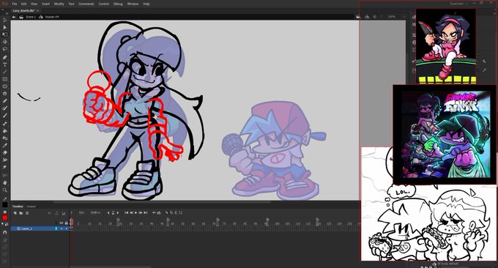The width and height of the screenshot is (498, 268).
Task: Click the knife girl reference image
Action: click(446, 46)
